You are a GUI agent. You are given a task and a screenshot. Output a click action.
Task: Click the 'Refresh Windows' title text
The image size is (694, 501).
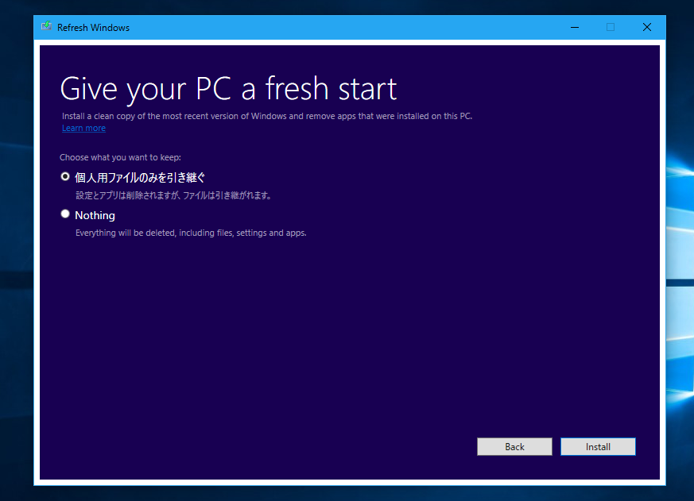[93, 28]
